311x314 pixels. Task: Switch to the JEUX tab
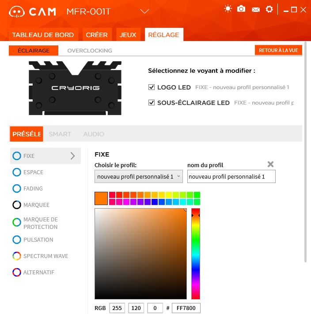click(x=128, y=35)
